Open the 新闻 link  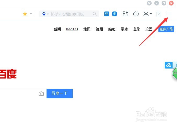pos(57,29)
